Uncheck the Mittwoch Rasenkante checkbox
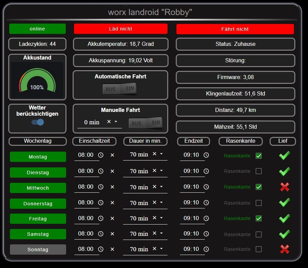308x268 pixels. (259, 187)
